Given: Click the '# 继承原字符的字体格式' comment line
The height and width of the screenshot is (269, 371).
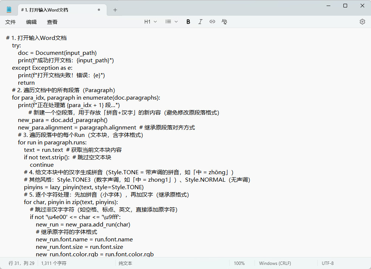Looking at the screenshot, I should [x=66, y=232].
